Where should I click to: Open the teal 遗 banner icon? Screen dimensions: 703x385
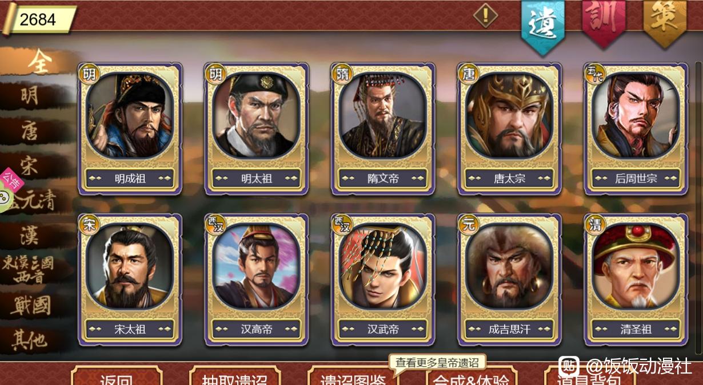tap(542, 24)
